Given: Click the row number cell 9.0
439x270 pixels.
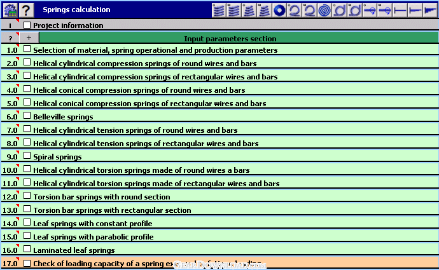Looking at the screenshot, I should tap(10, 157).
